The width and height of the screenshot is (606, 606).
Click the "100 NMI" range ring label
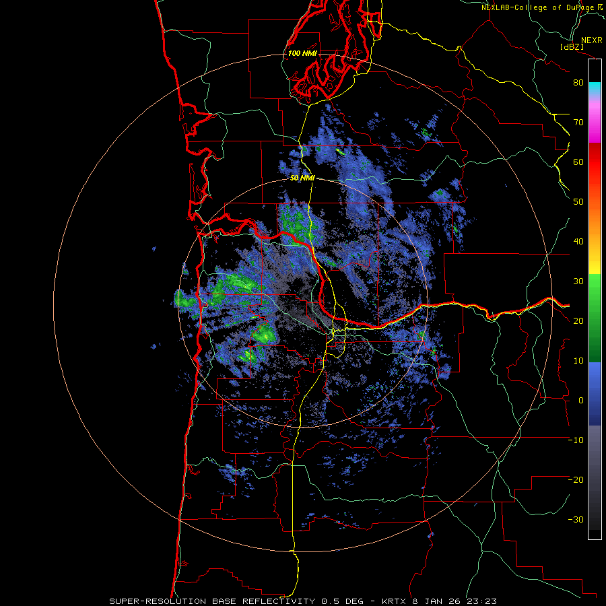pyautogui.click(x=302, y=53)
